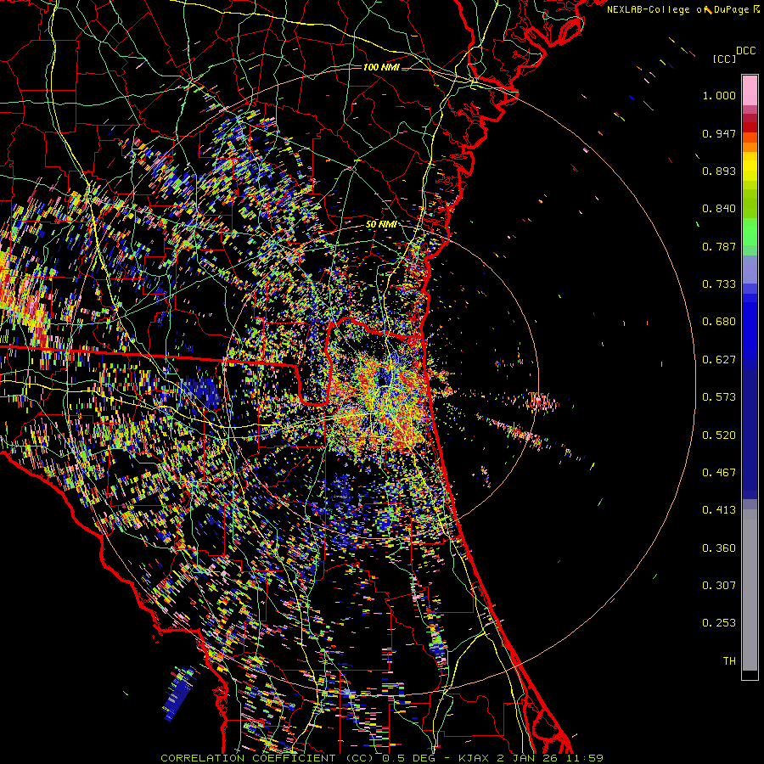The height and width of the screenshot is (764, 764).
Task: Click the TH threshold legend label
Action: 729,661
